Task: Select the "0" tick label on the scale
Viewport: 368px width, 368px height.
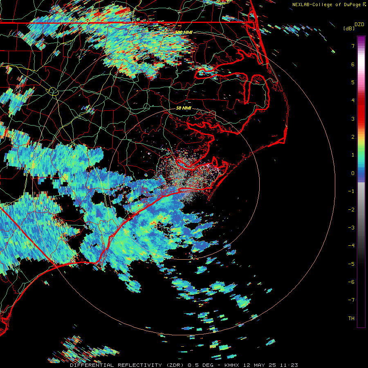Action: (353, 173)
